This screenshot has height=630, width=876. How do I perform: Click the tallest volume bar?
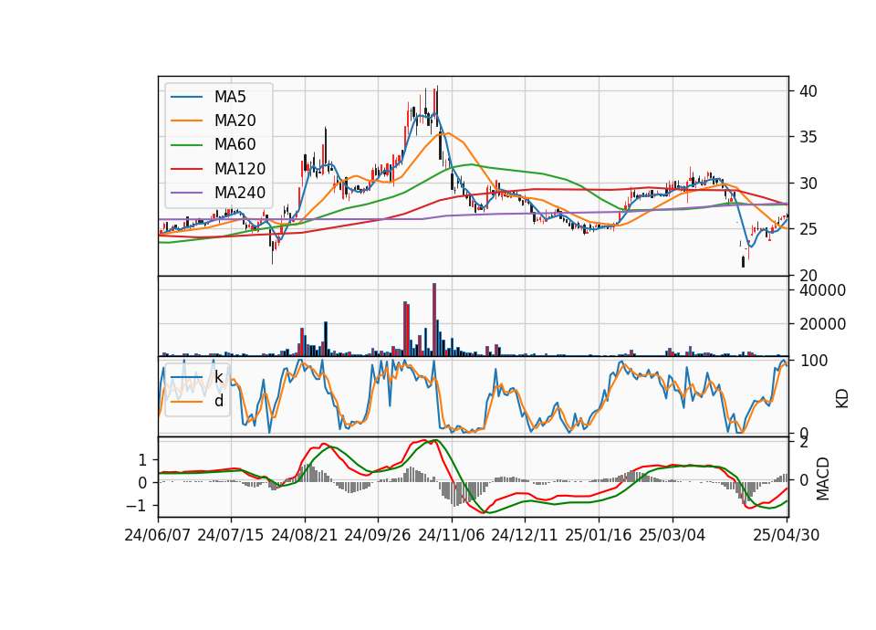tap(434, 320)
